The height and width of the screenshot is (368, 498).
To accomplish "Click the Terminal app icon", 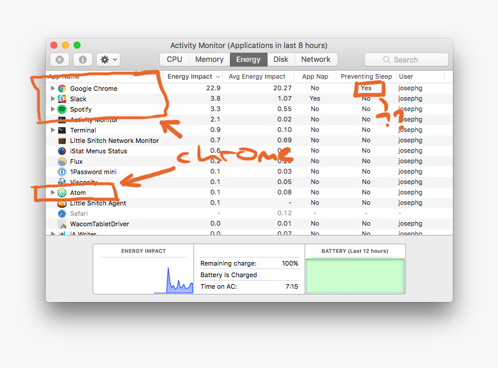I will [62, 130].
